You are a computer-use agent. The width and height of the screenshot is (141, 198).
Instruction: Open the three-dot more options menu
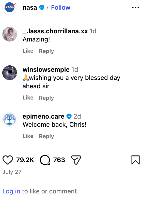135,8
